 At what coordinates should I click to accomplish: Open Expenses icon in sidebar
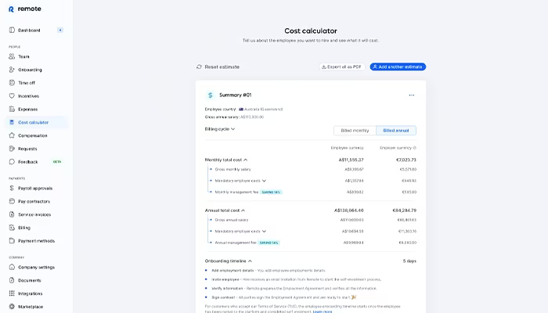(x=12, y=109)
